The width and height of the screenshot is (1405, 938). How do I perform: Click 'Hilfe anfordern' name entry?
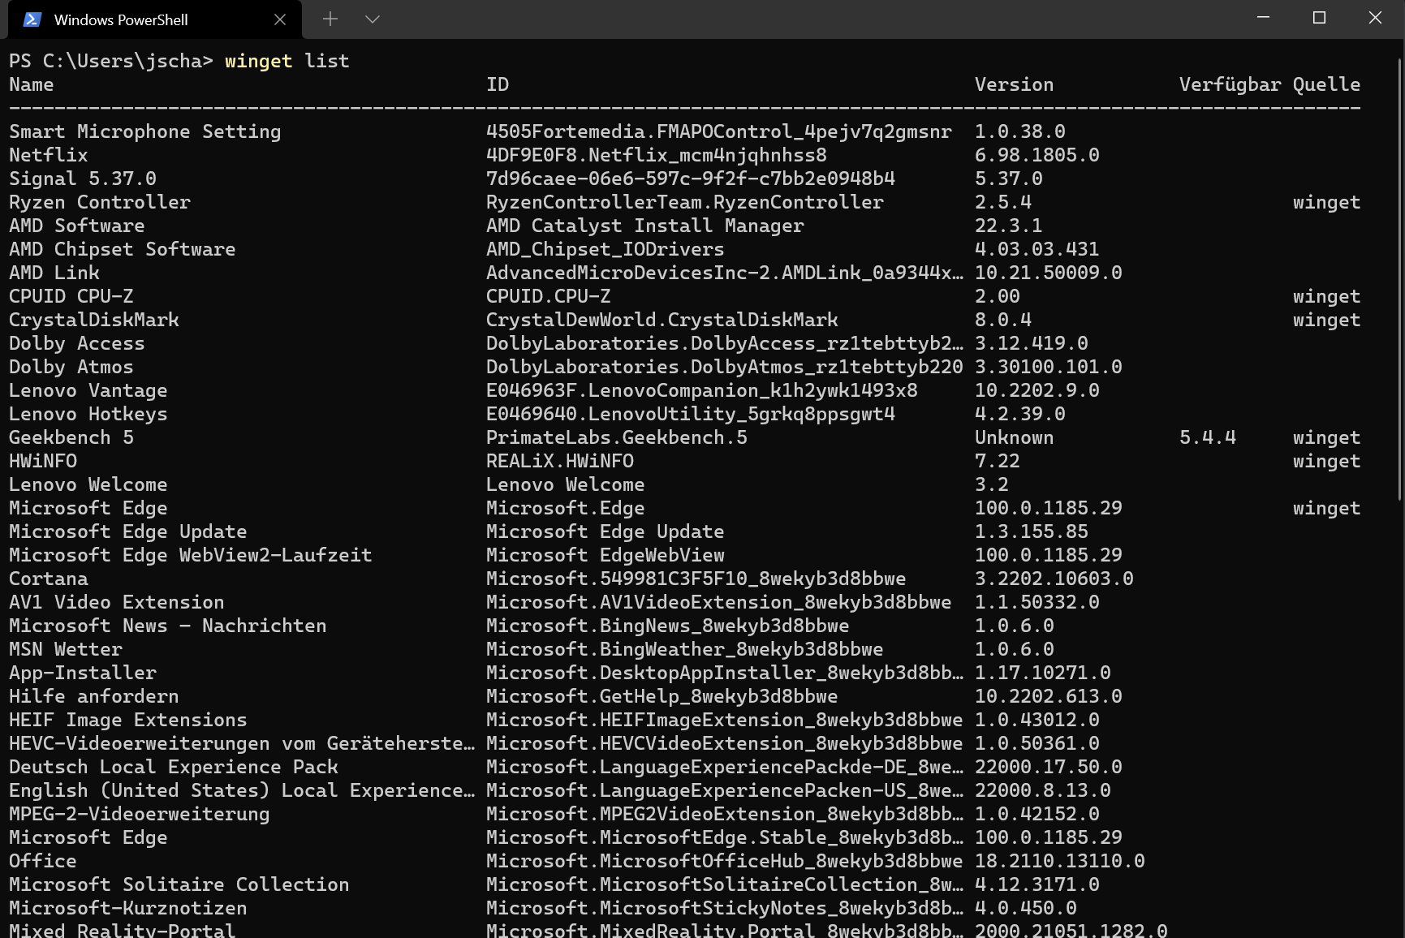(94, 696)
